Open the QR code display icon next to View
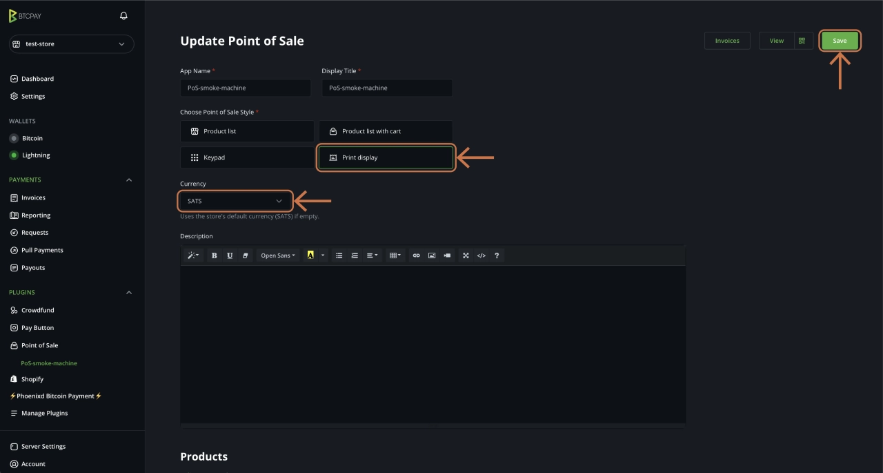 pyautogui.click(x=802, y=40)
